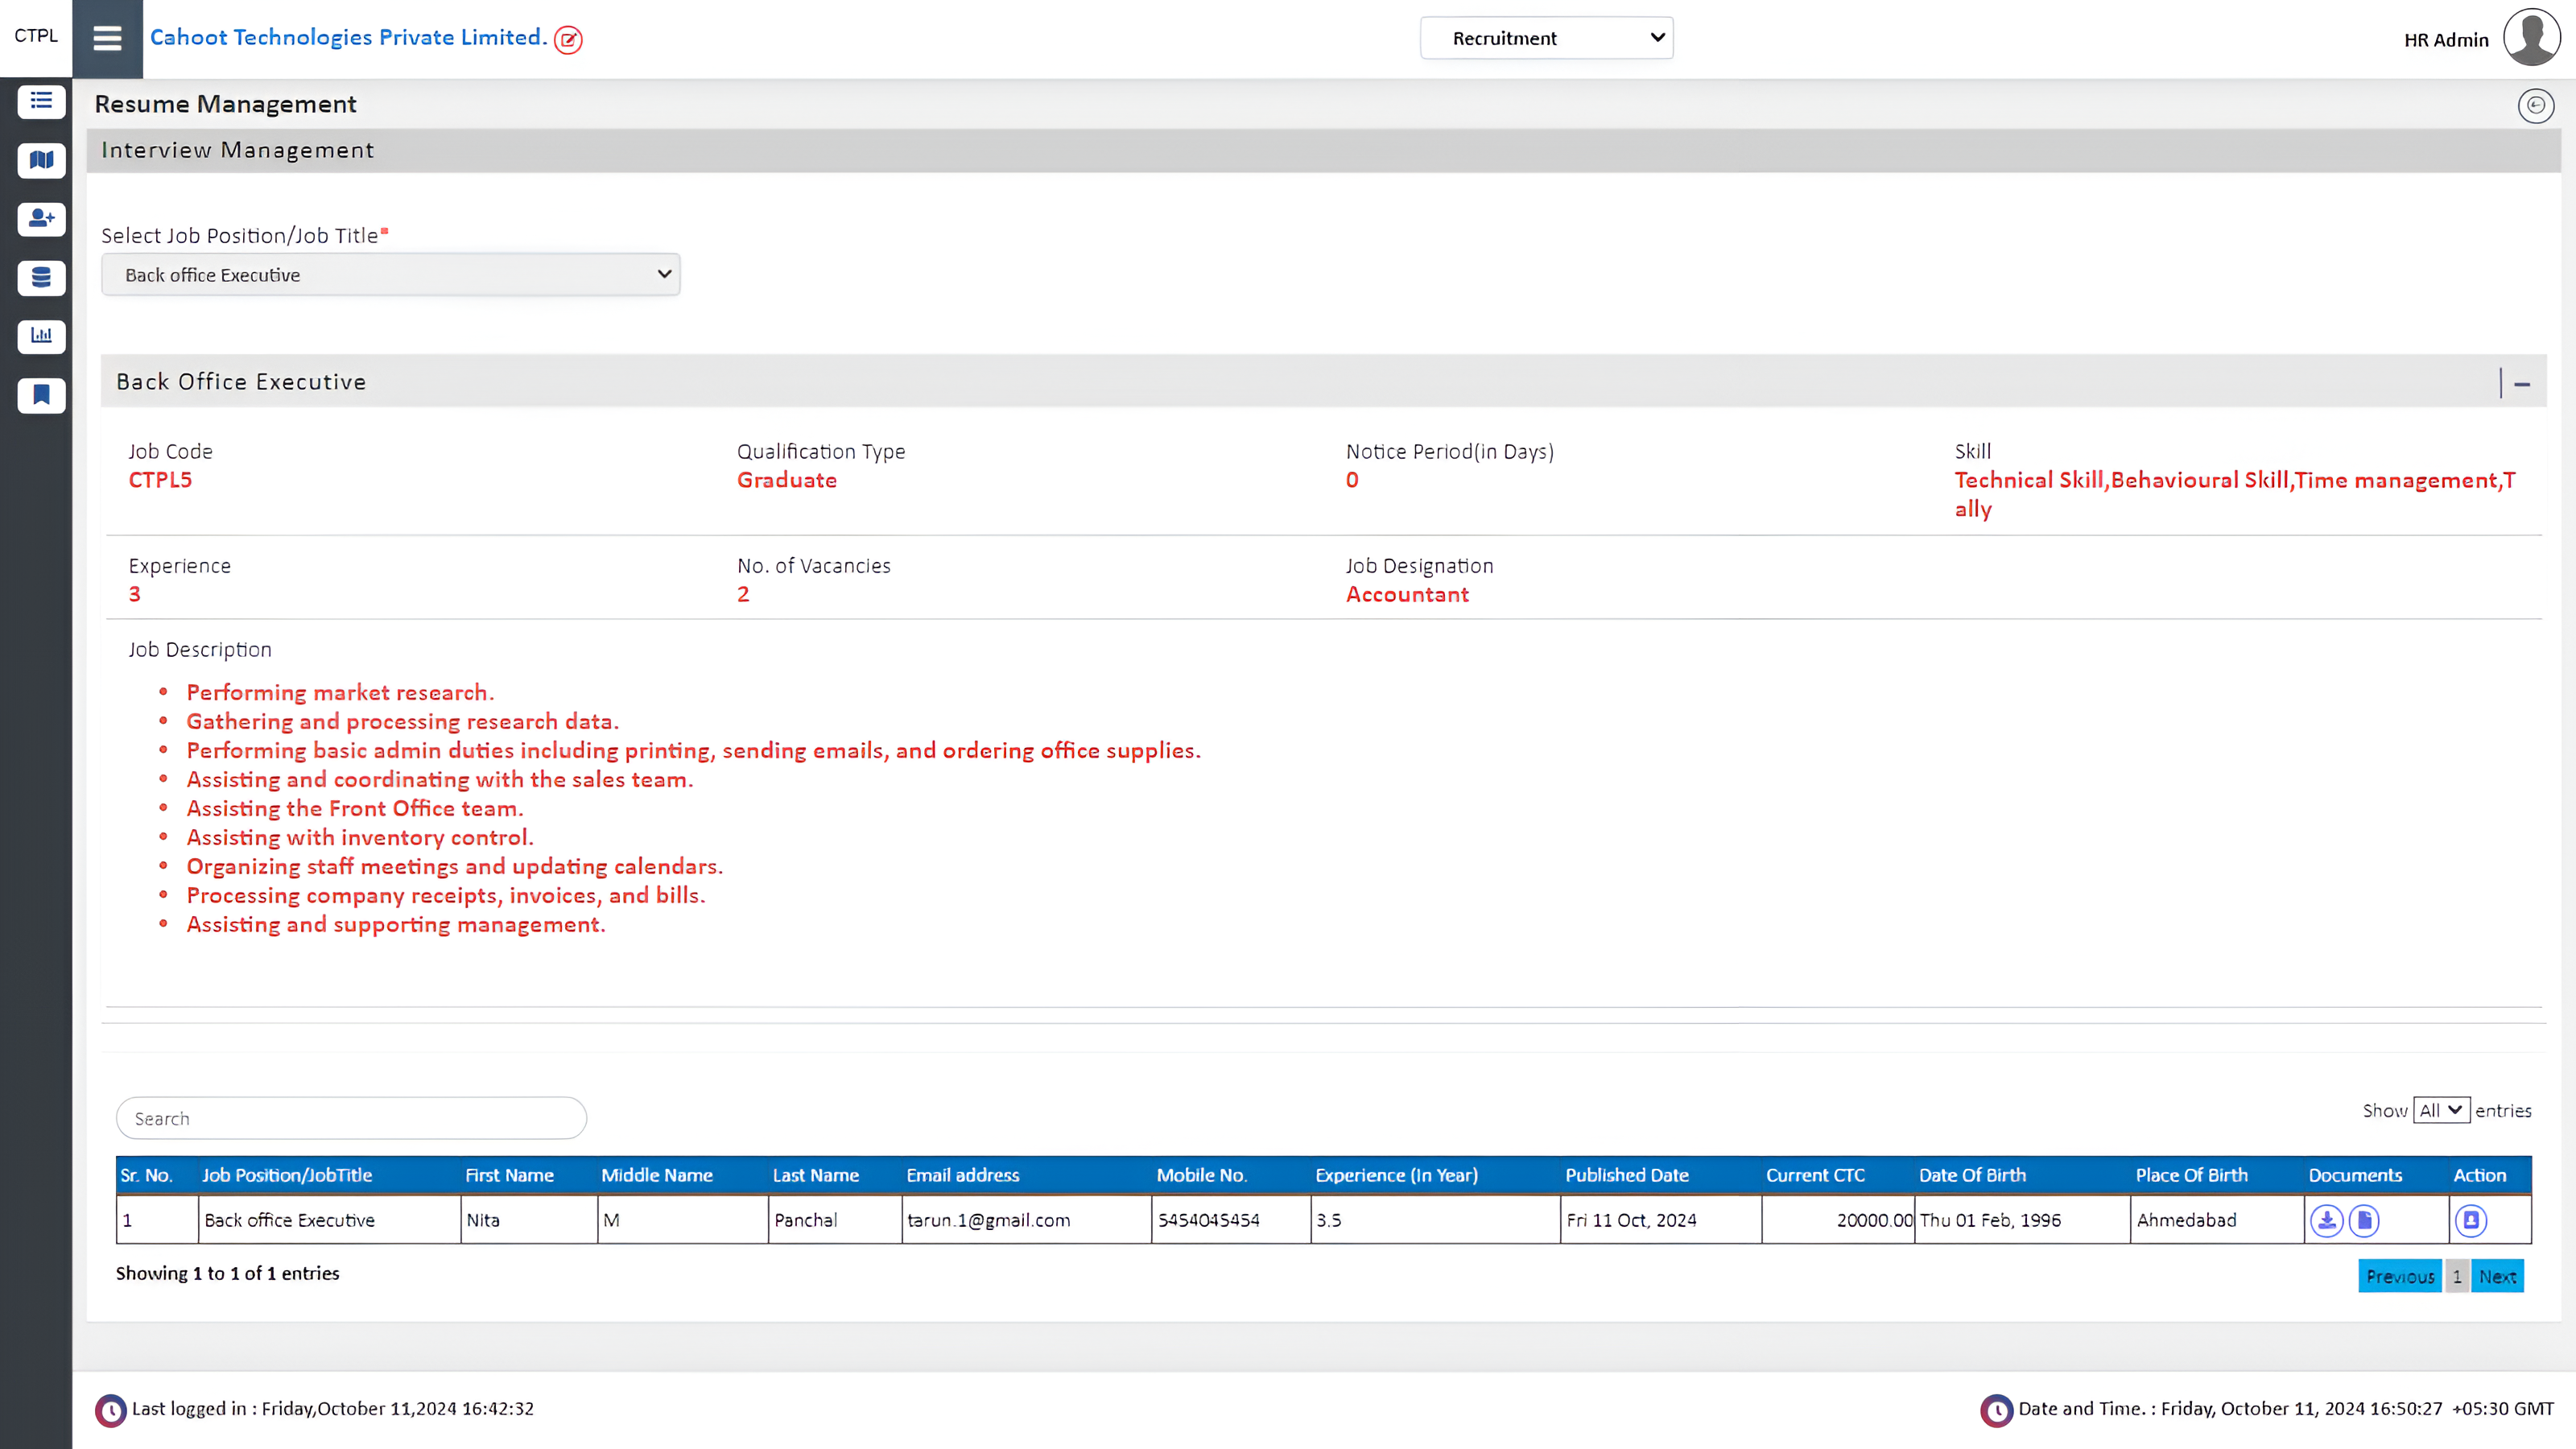Click the CTPL logo text
This screenshot has height=1449, width=2576.
[36, 36]
